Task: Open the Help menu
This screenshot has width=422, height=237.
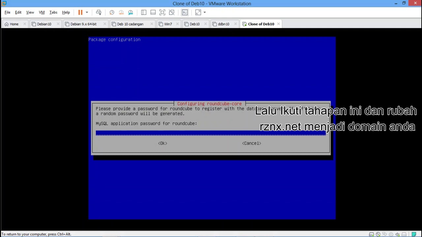Action: (66, 12)
